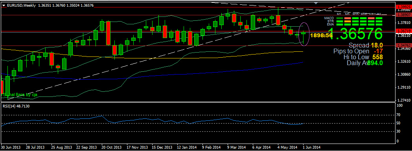Click the RSI(14) 48.7130 indicator label
The height and width of the screenshot is (151, 412).
pyautogui.click(x=16, y=106)
